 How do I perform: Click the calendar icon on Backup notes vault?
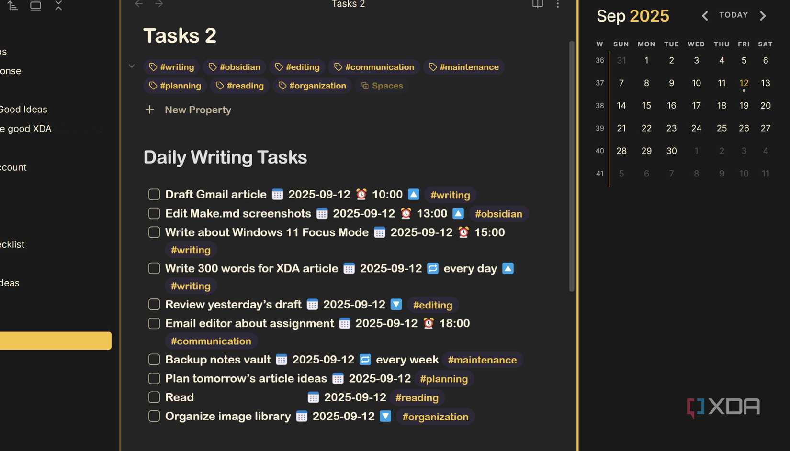[x=282, y=360]
